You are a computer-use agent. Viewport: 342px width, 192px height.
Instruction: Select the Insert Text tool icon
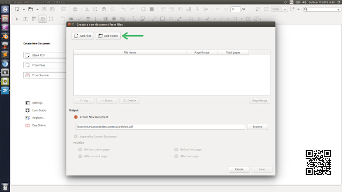[134, 19]
